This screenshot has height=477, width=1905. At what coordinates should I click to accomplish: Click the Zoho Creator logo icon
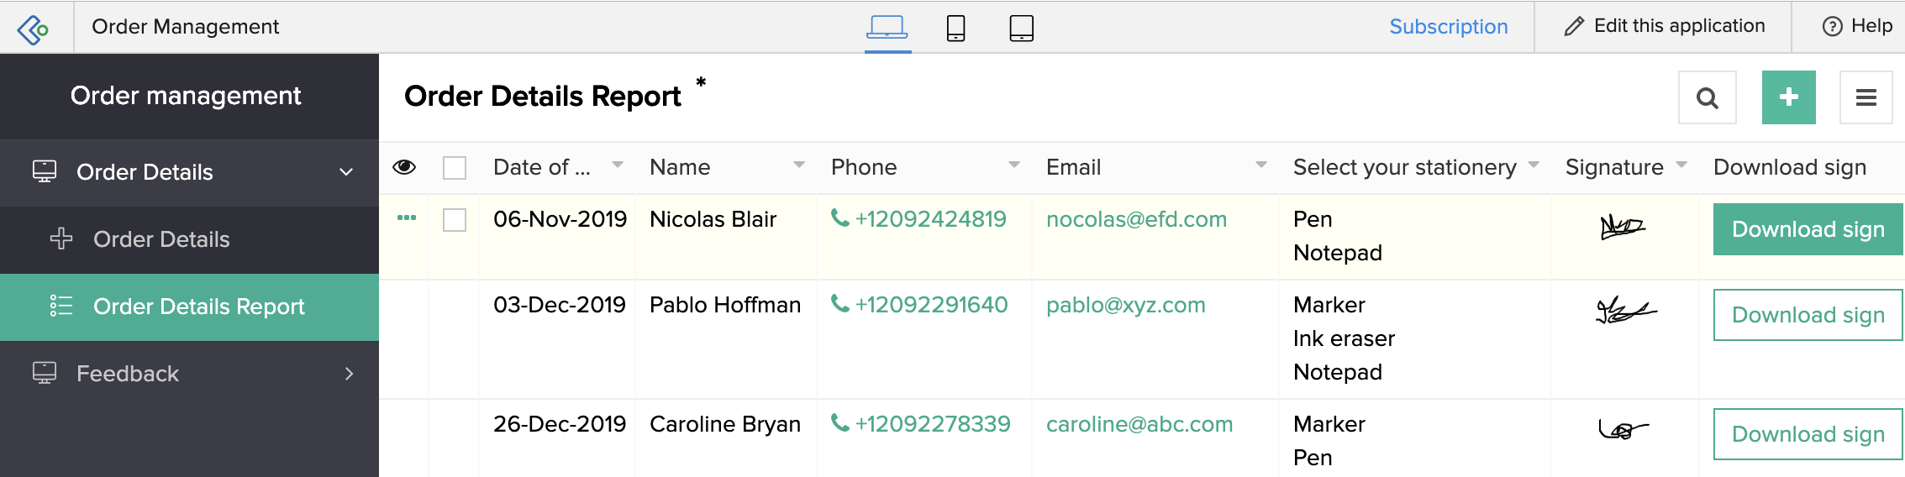click(34, 29)
